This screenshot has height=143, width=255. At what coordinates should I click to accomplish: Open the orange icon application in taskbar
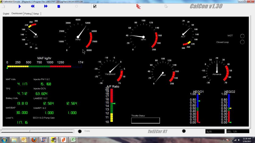[x=63, y=140]
